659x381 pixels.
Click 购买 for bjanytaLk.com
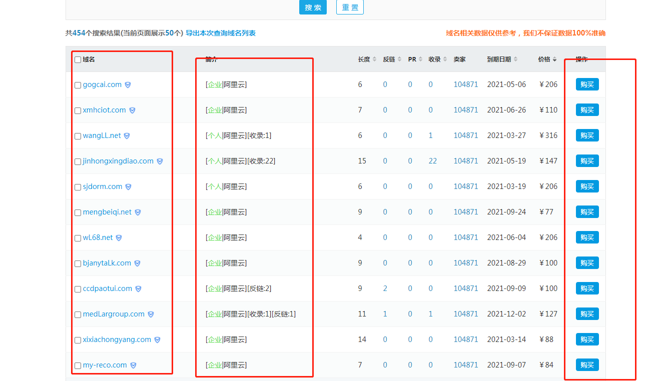(587, 263)
